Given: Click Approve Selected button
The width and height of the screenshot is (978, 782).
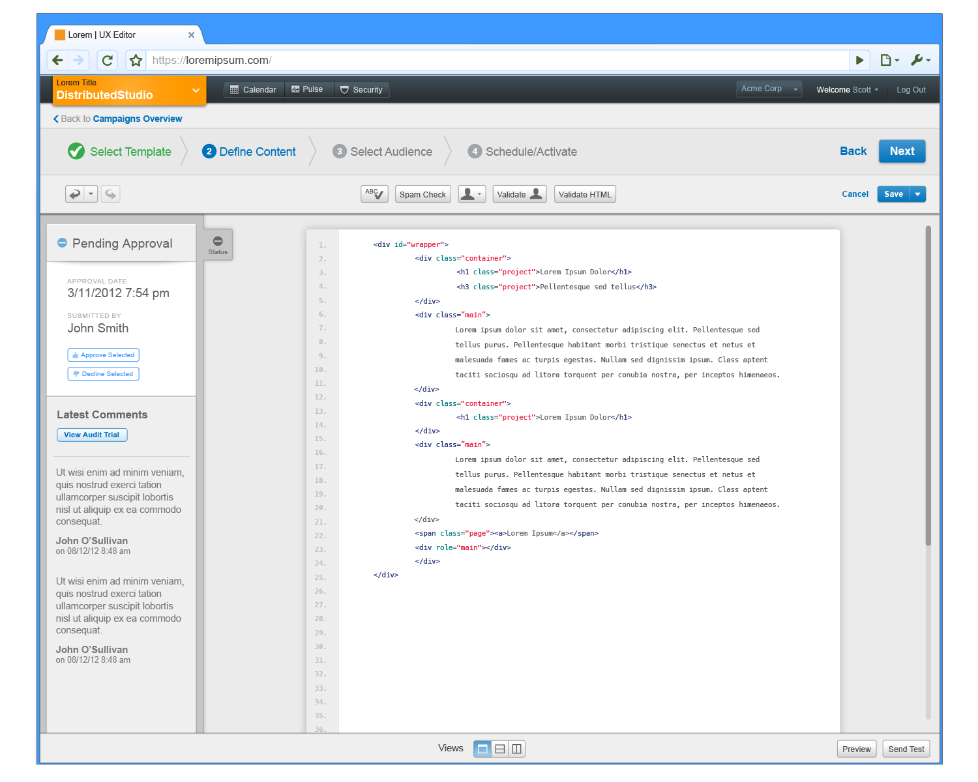Looking at the screenshot, I should tap(103, 355).
